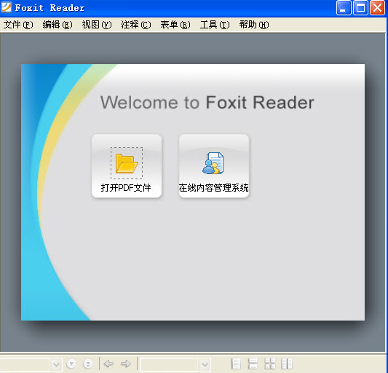Open the 工具(T) menu
Image resolution: width=388 pixels, height=373 pixels.
pos(215,25)
